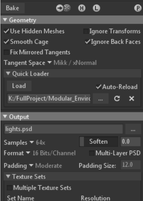Viewport: 143px width, 201px height.
Task: Open Tangent Space dropdown
Action: click(x=50, y=63)
